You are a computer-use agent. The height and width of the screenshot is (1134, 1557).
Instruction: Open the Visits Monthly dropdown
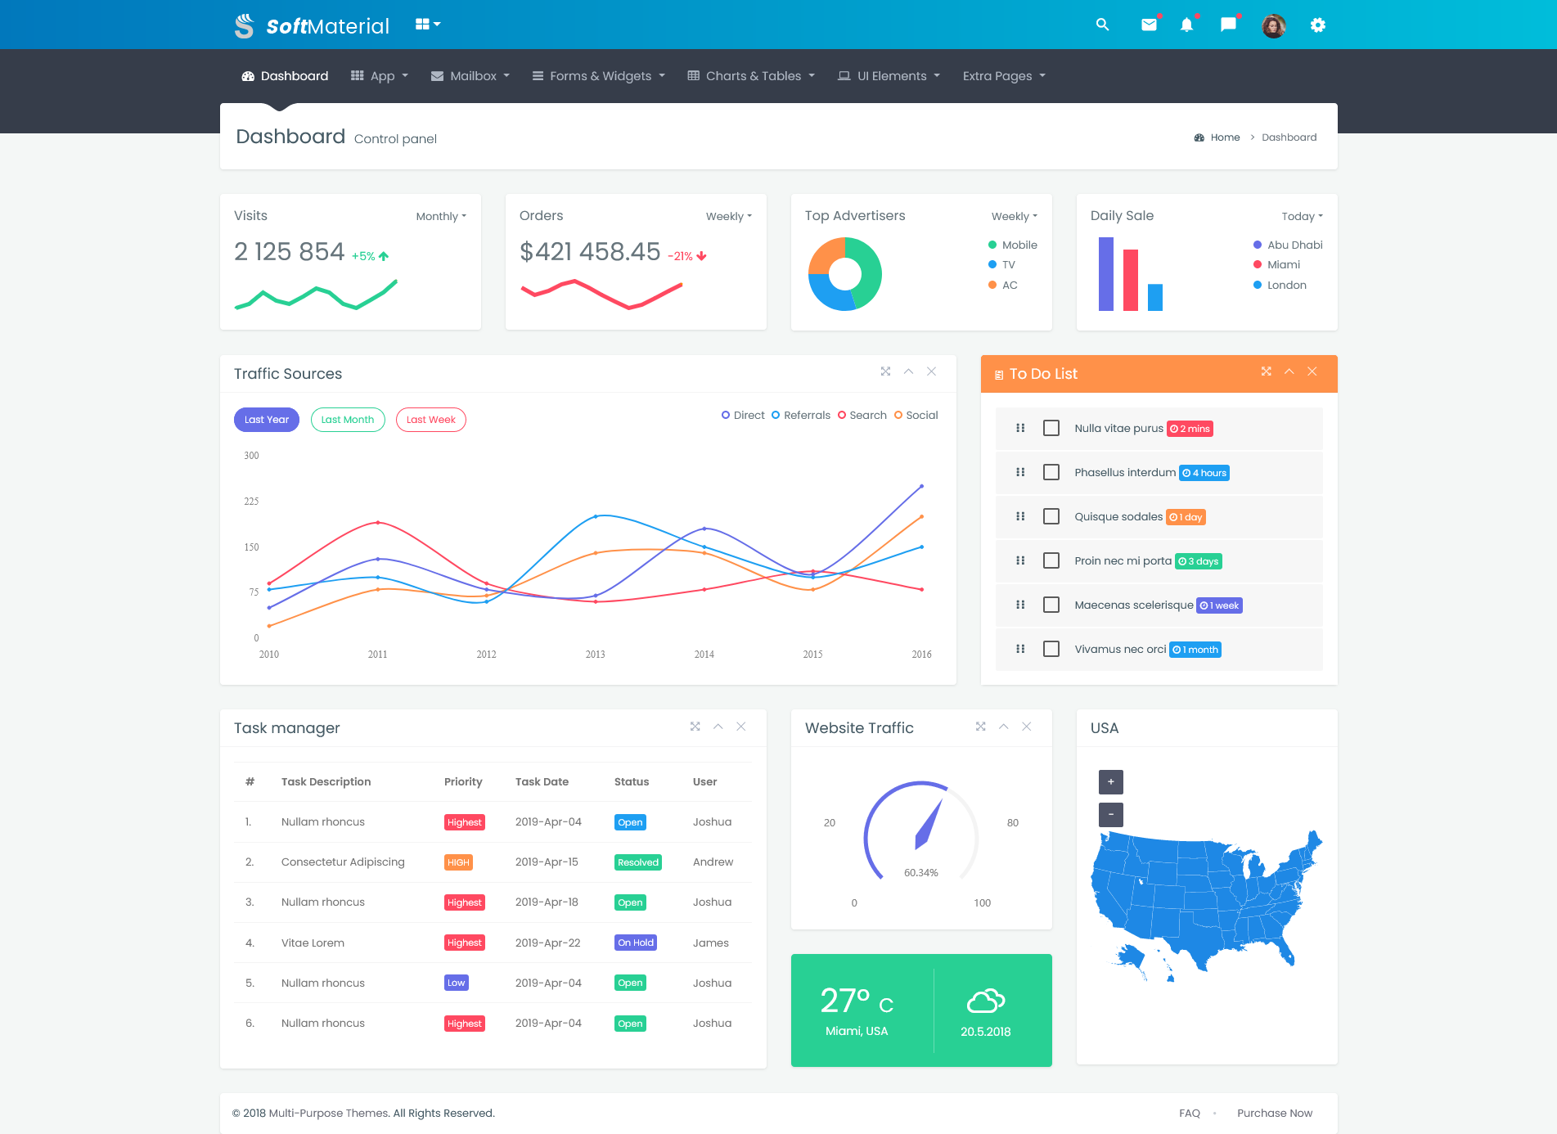tap(440, 216)
